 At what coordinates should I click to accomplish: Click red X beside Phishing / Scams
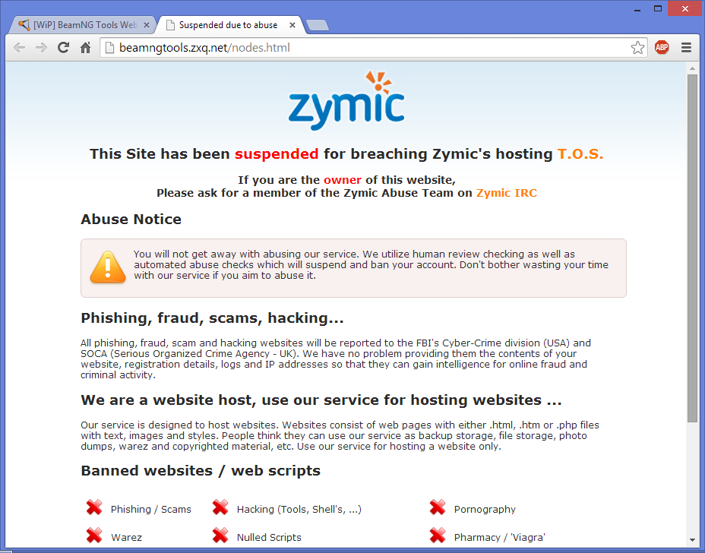pos(94,507)
